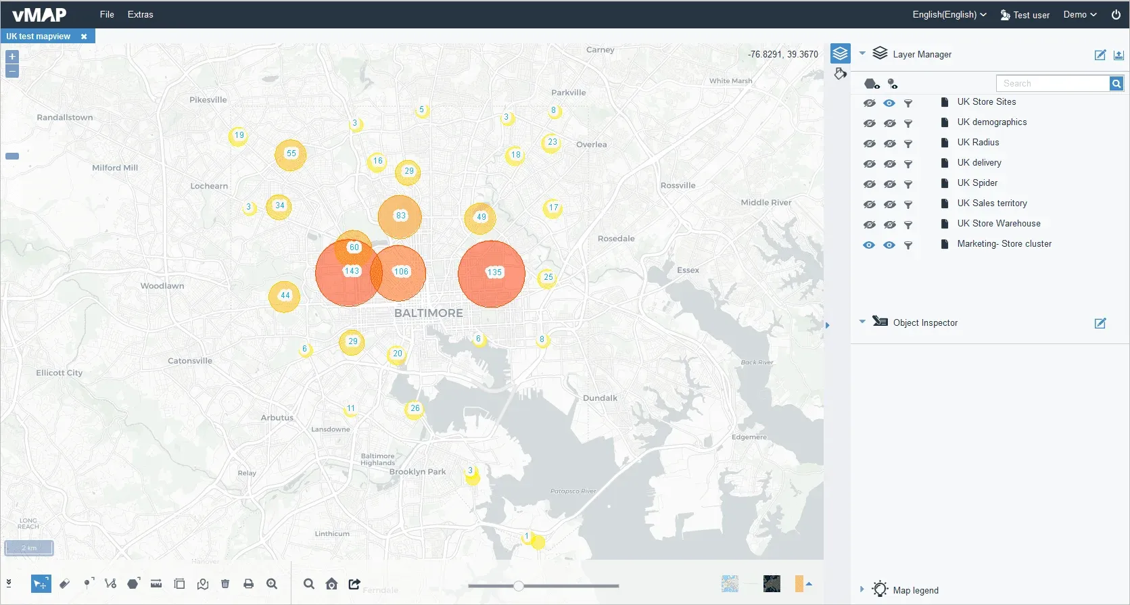Choose the add point pin tool
Viewport: 1130px width, 605px height.
click(88, 583)
